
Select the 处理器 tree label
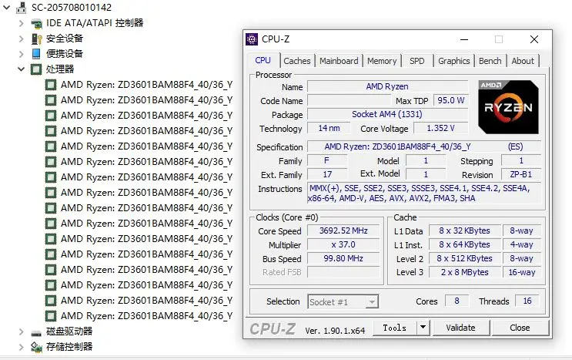coord(60,69)
